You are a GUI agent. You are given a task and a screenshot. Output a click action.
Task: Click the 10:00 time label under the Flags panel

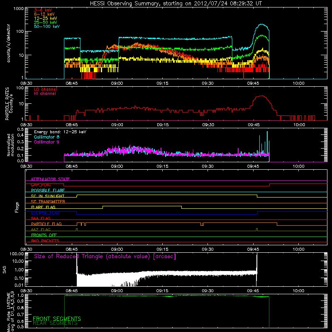point(298,249)
